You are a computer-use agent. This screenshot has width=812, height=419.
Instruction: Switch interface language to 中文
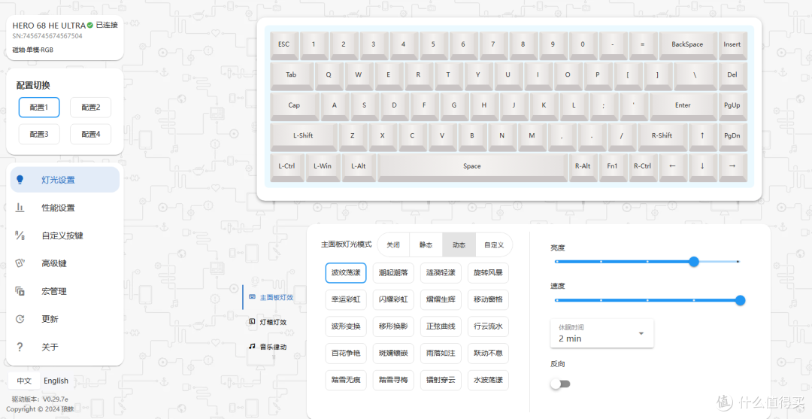[x=24, y=381]
